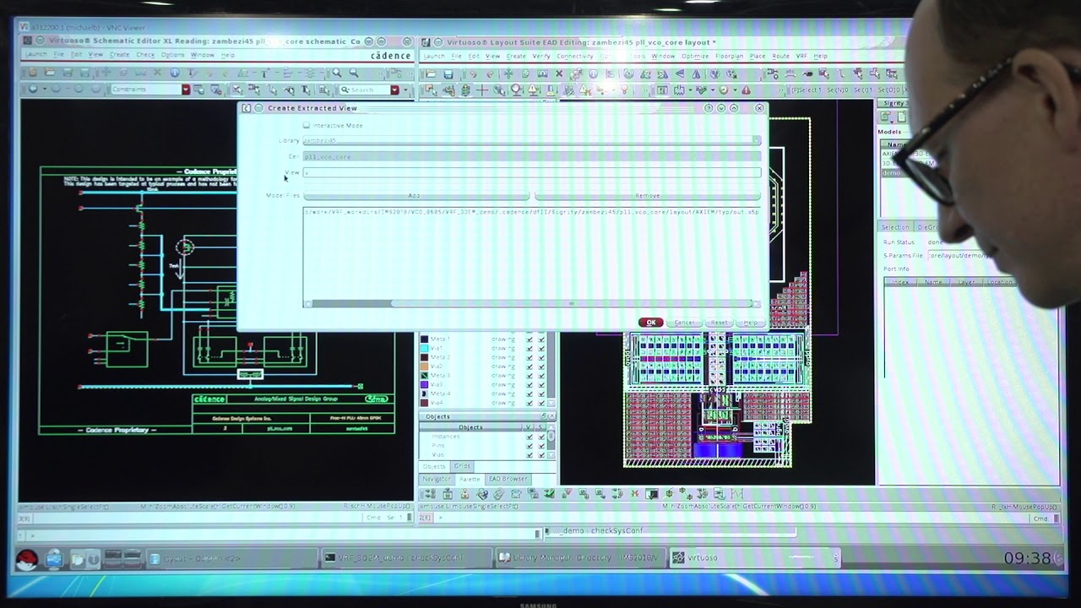Click the delete X icon in Layout Suite toolbar

(x=558, y=74)
